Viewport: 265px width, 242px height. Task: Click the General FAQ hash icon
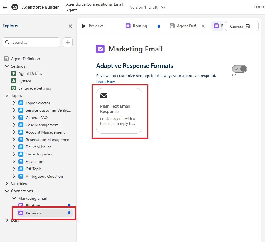[x=21, y=118]
